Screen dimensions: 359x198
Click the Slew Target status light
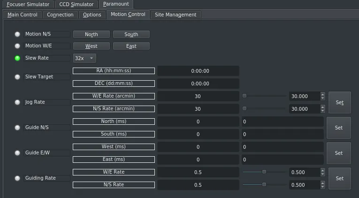(17, 77)
